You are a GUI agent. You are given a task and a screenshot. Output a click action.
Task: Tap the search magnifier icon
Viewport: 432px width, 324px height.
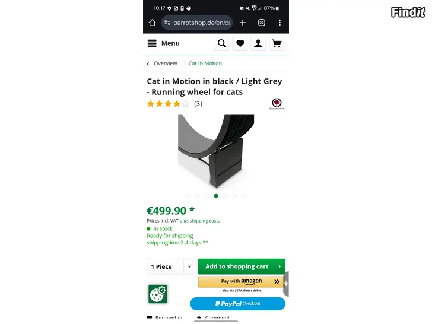(221, 43)
